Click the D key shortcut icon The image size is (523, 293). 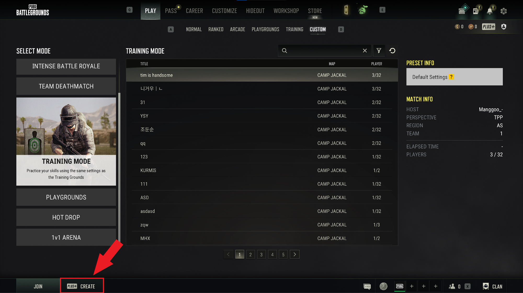341,29
